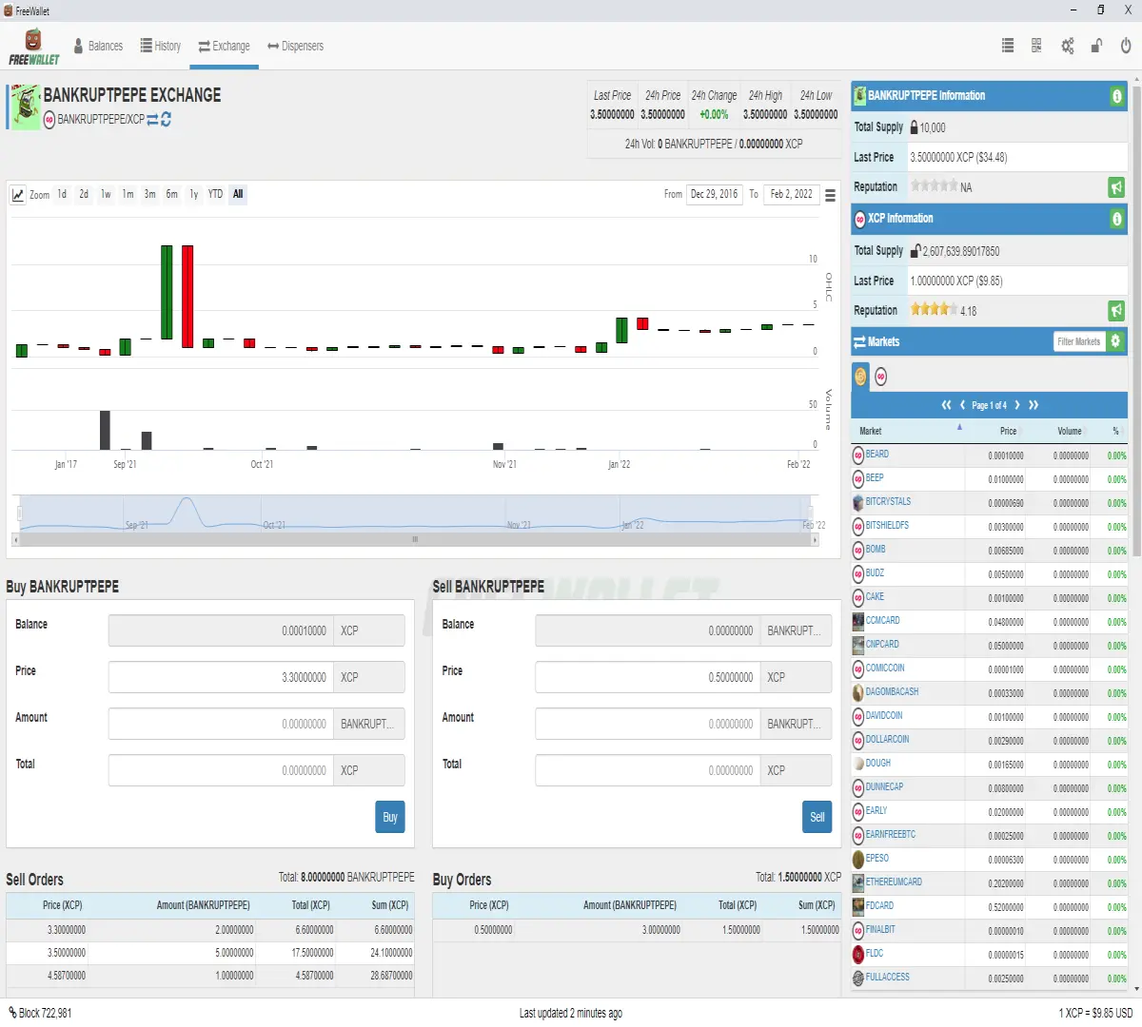Click the DAGOMBACASH market icon
This screenshot has height=1027, width=1142.
[858, 692]
